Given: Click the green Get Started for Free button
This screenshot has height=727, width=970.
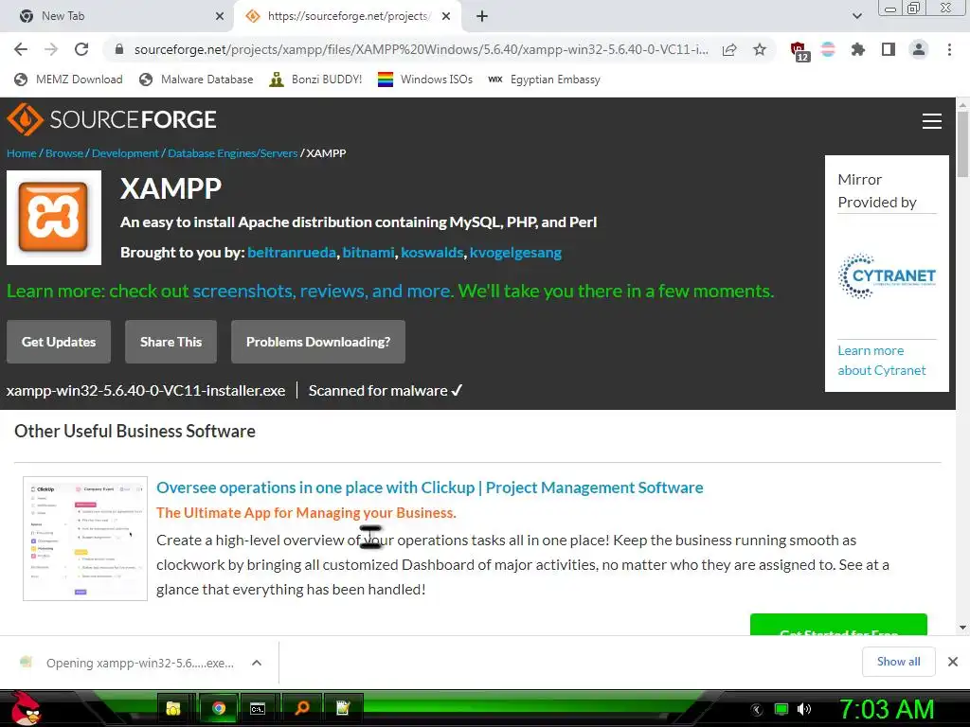Looking at the screenshot, I should [838, 625].
